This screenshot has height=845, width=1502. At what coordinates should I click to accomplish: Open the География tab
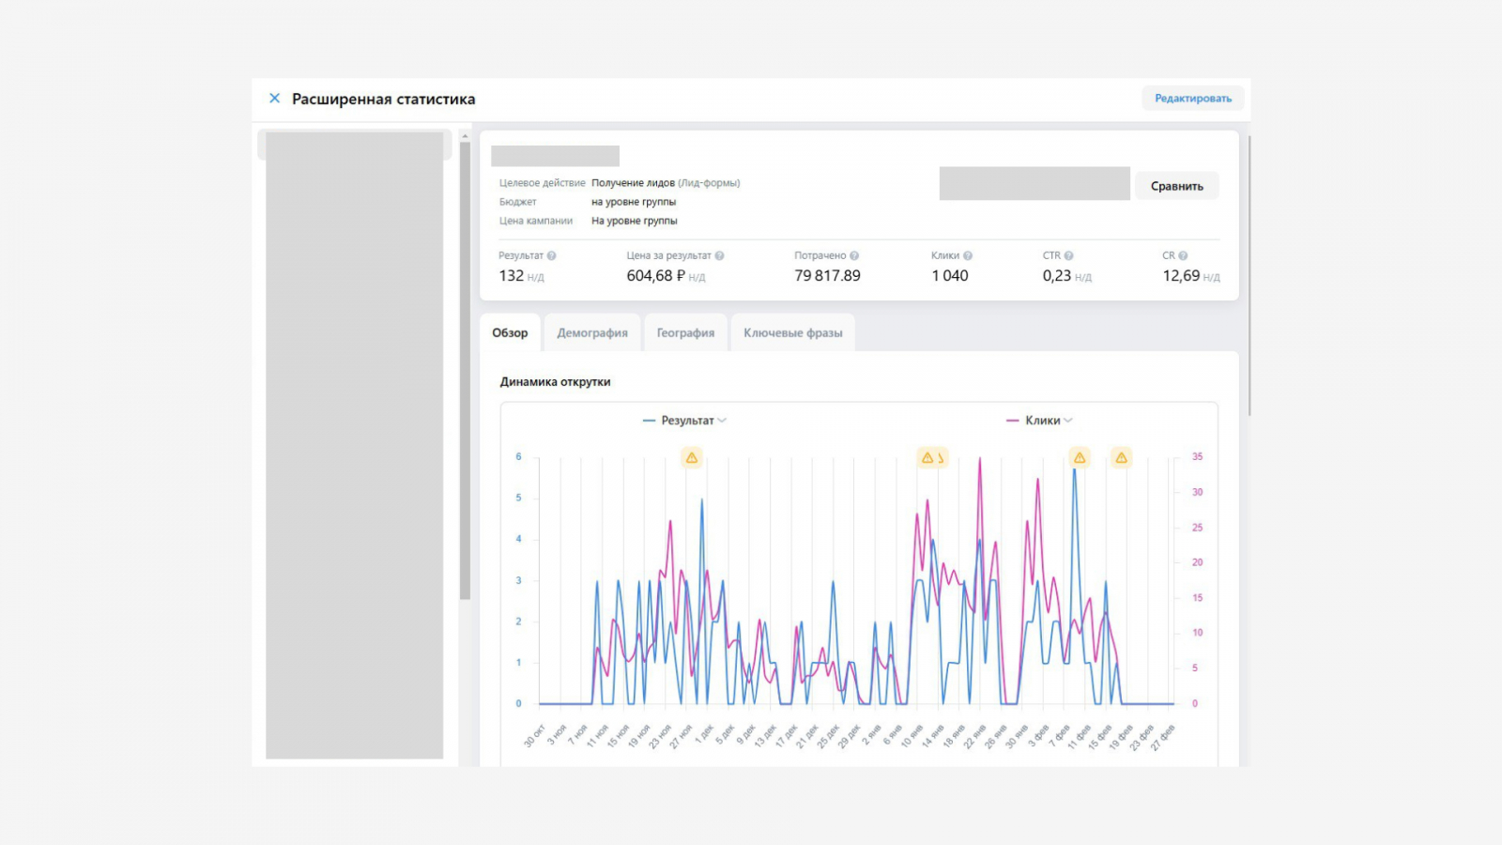[685, 333]
